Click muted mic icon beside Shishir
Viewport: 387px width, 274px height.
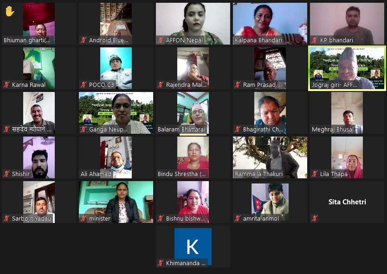(x=6, y=174)
